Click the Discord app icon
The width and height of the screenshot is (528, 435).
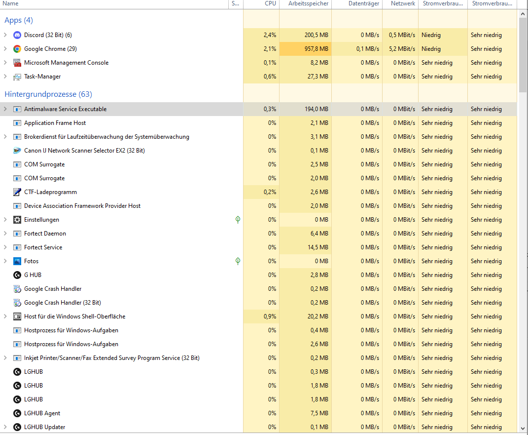(17, 35)
